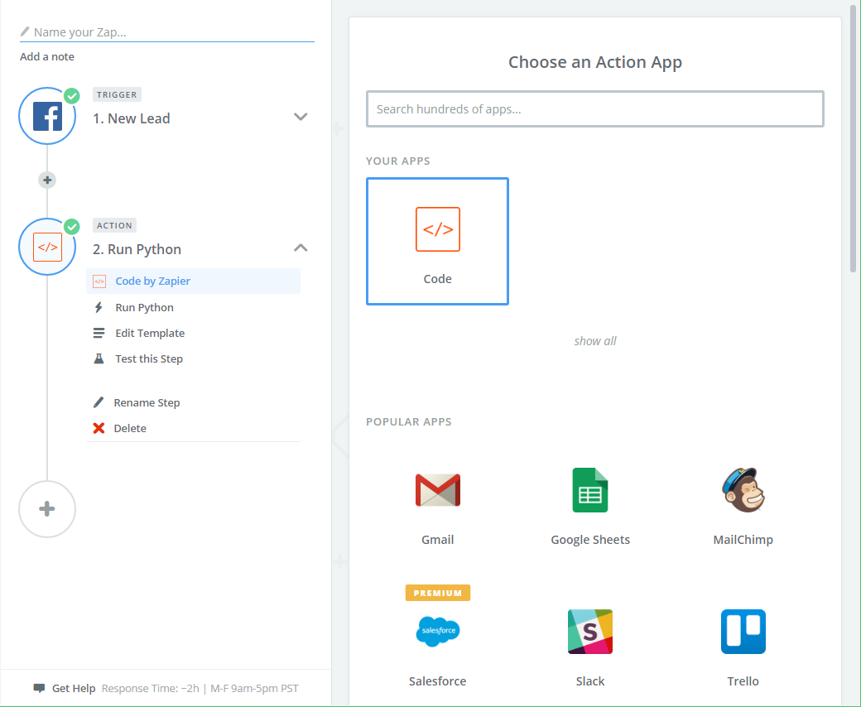
Task: Click the Facebook trigger step icon
Action: pos(47,116)
